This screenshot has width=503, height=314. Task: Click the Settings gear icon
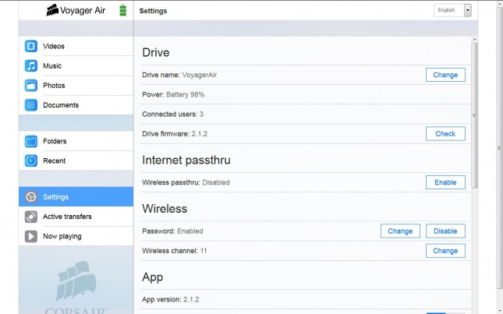point(30,196)
